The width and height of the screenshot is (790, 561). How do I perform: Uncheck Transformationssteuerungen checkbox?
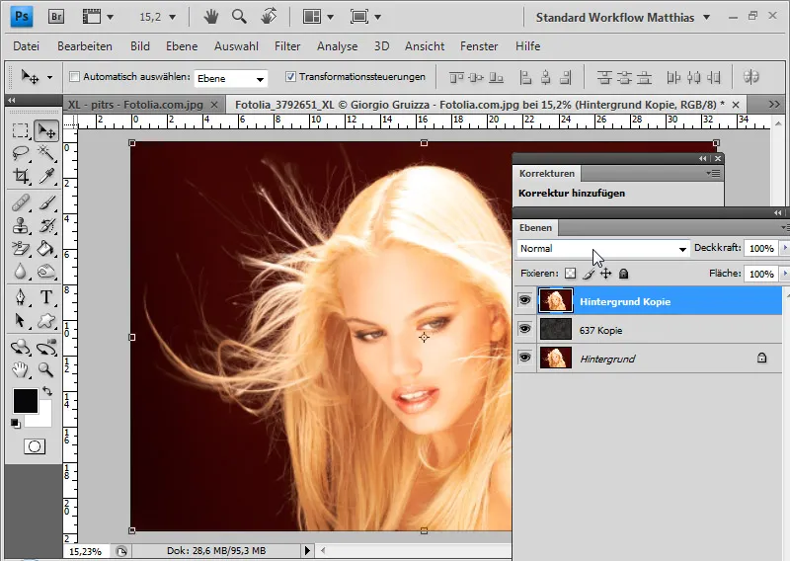[290, 77]
